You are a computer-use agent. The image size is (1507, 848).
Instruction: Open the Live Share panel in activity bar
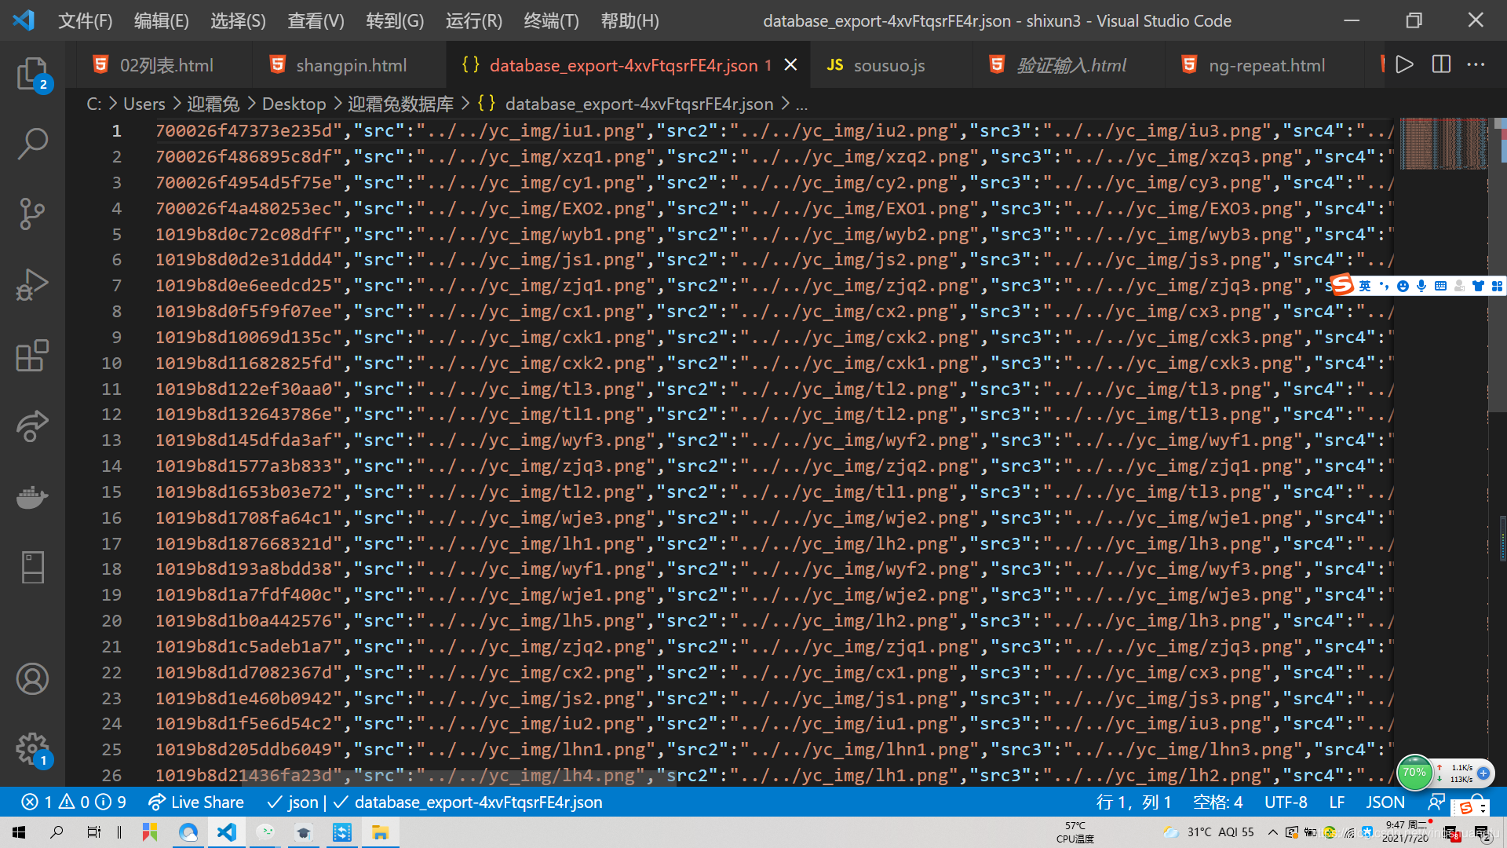pyautogui.click(x=32, y=426)
